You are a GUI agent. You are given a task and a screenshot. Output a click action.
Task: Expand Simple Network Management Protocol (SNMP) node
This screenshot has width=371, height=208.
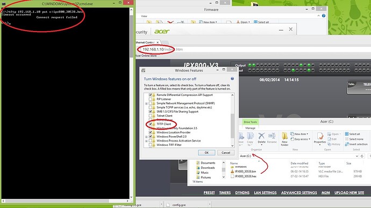click(x=146, y=103)
